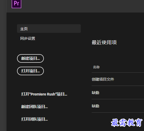Click the 新建团队项目... link

[35, 107]
